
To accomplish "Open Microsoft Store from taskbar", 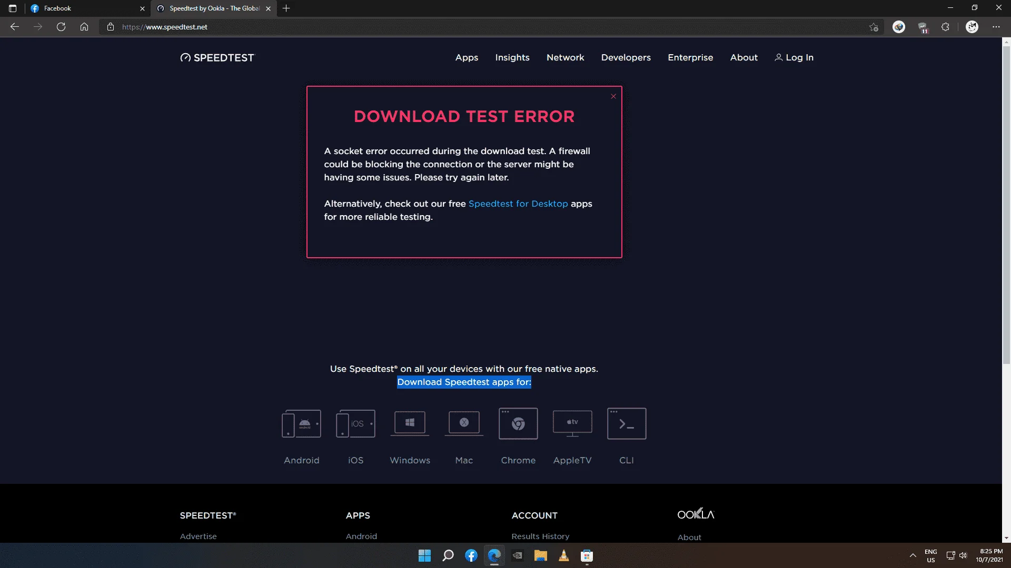I will (587, 556).
